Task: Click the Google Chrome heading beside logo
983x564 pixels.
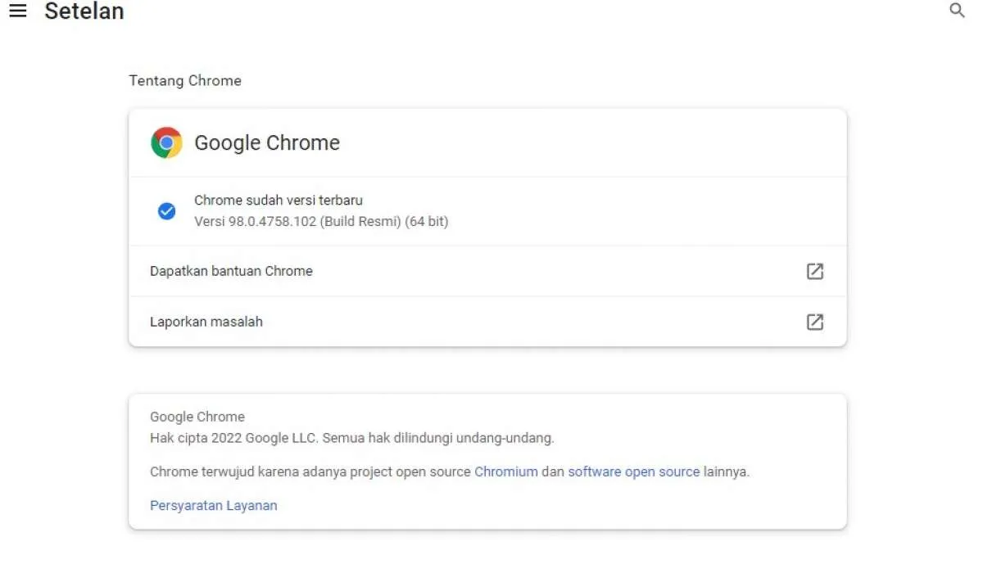Action: (266, 142)
